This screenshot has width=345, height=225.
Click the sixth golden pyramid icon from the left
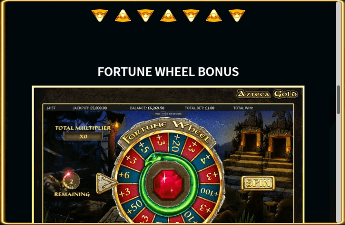pyautogui.click(x=214, y=16)
